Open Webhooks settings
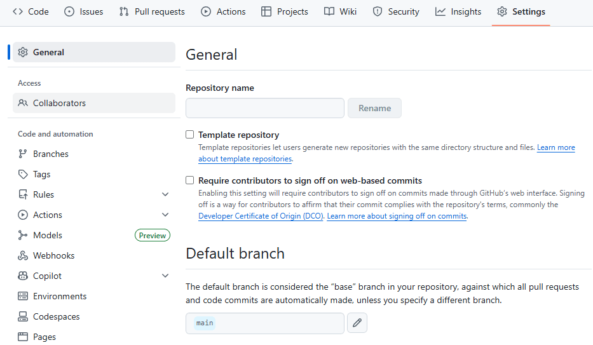 click(94, 255)
